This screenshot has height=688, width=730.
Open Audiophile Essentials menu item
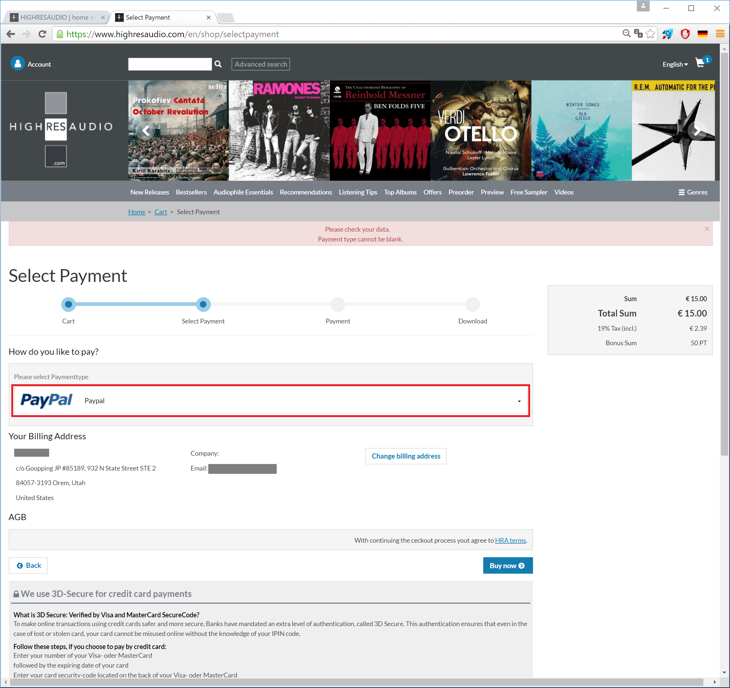[243, 192]
